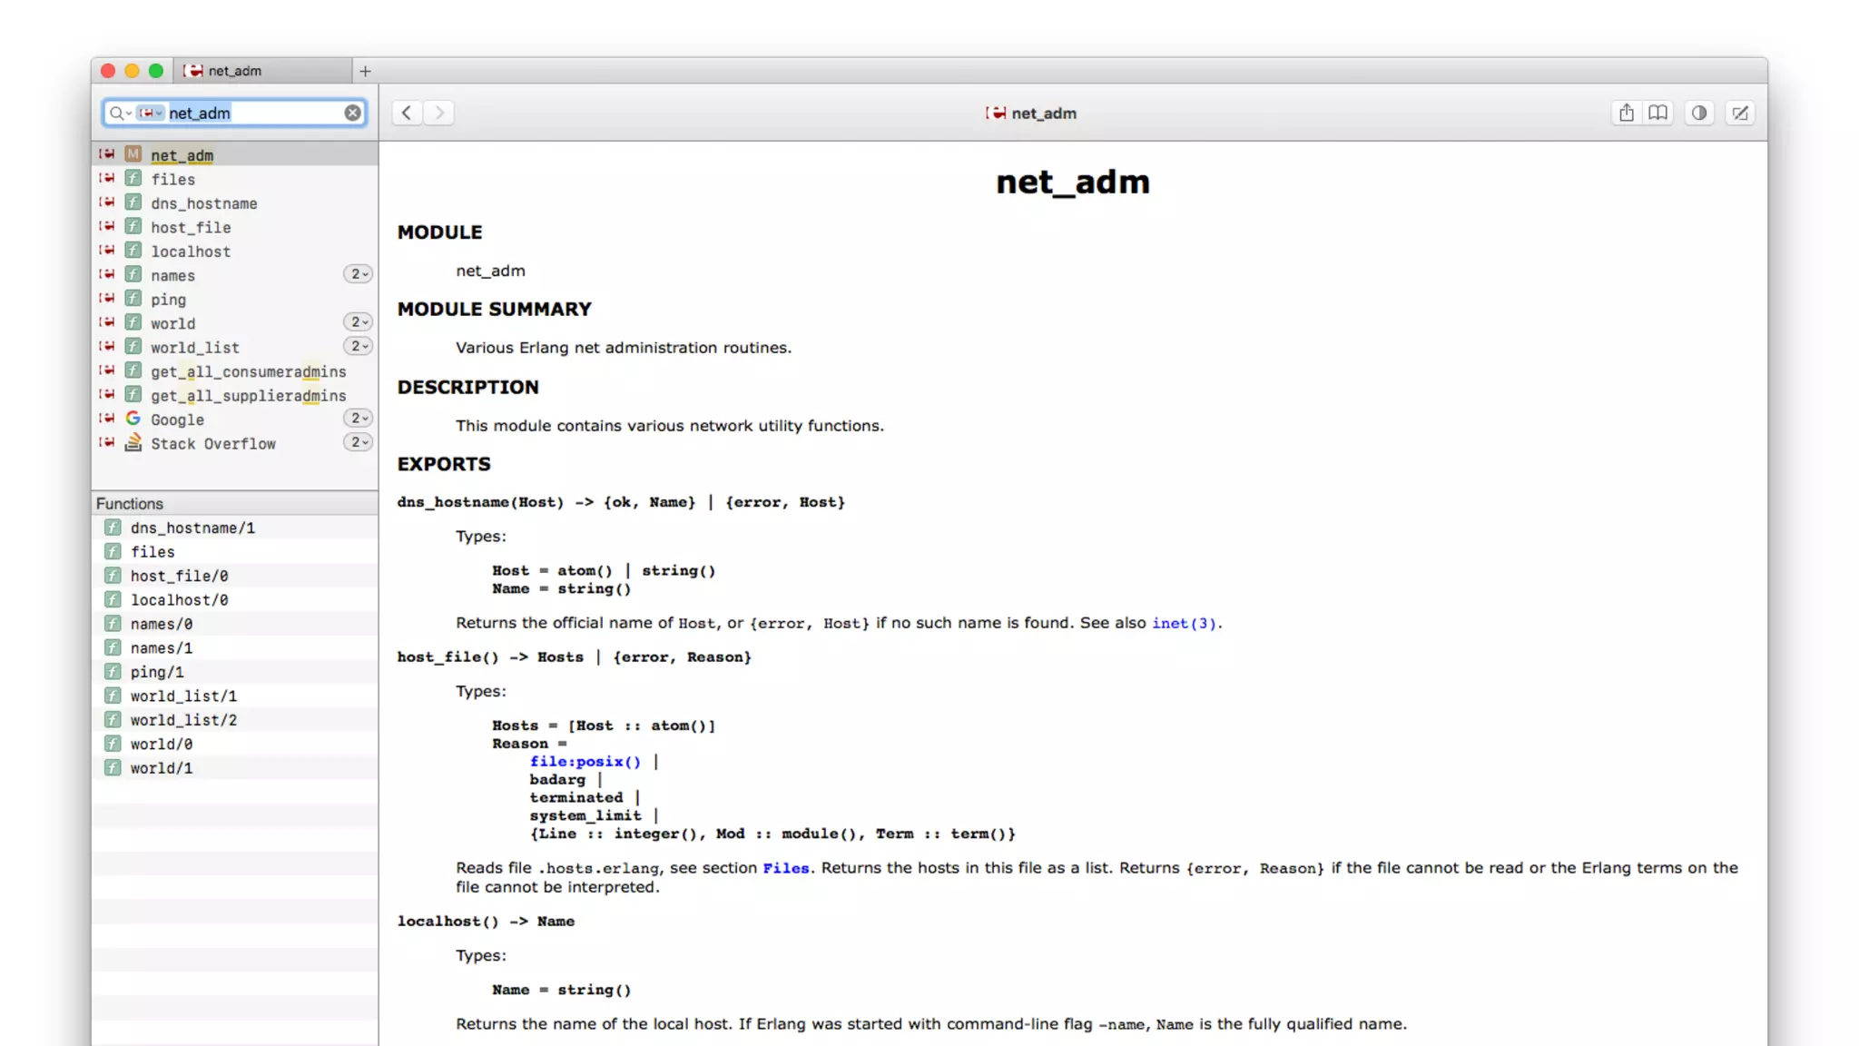
Task: Open the Files section link
Action: [785, 868]
